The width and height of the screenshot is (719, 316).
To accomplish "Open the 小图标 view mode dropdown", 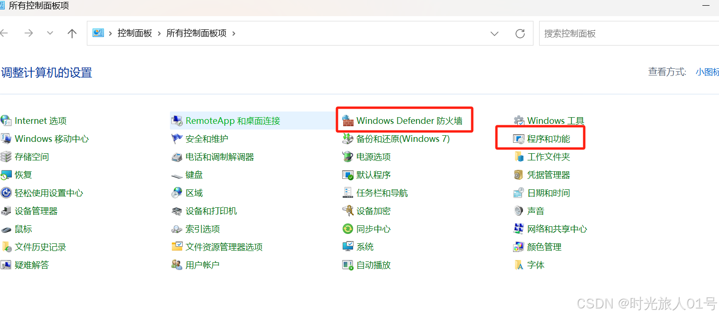I will [x=708, y=72].
